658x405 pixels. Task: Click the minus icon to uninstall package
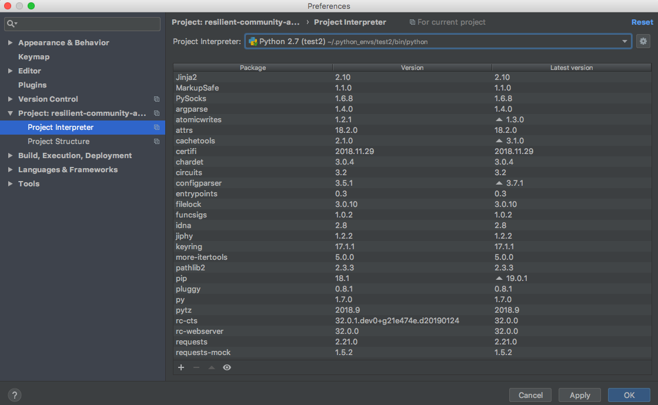coord(196,367)
